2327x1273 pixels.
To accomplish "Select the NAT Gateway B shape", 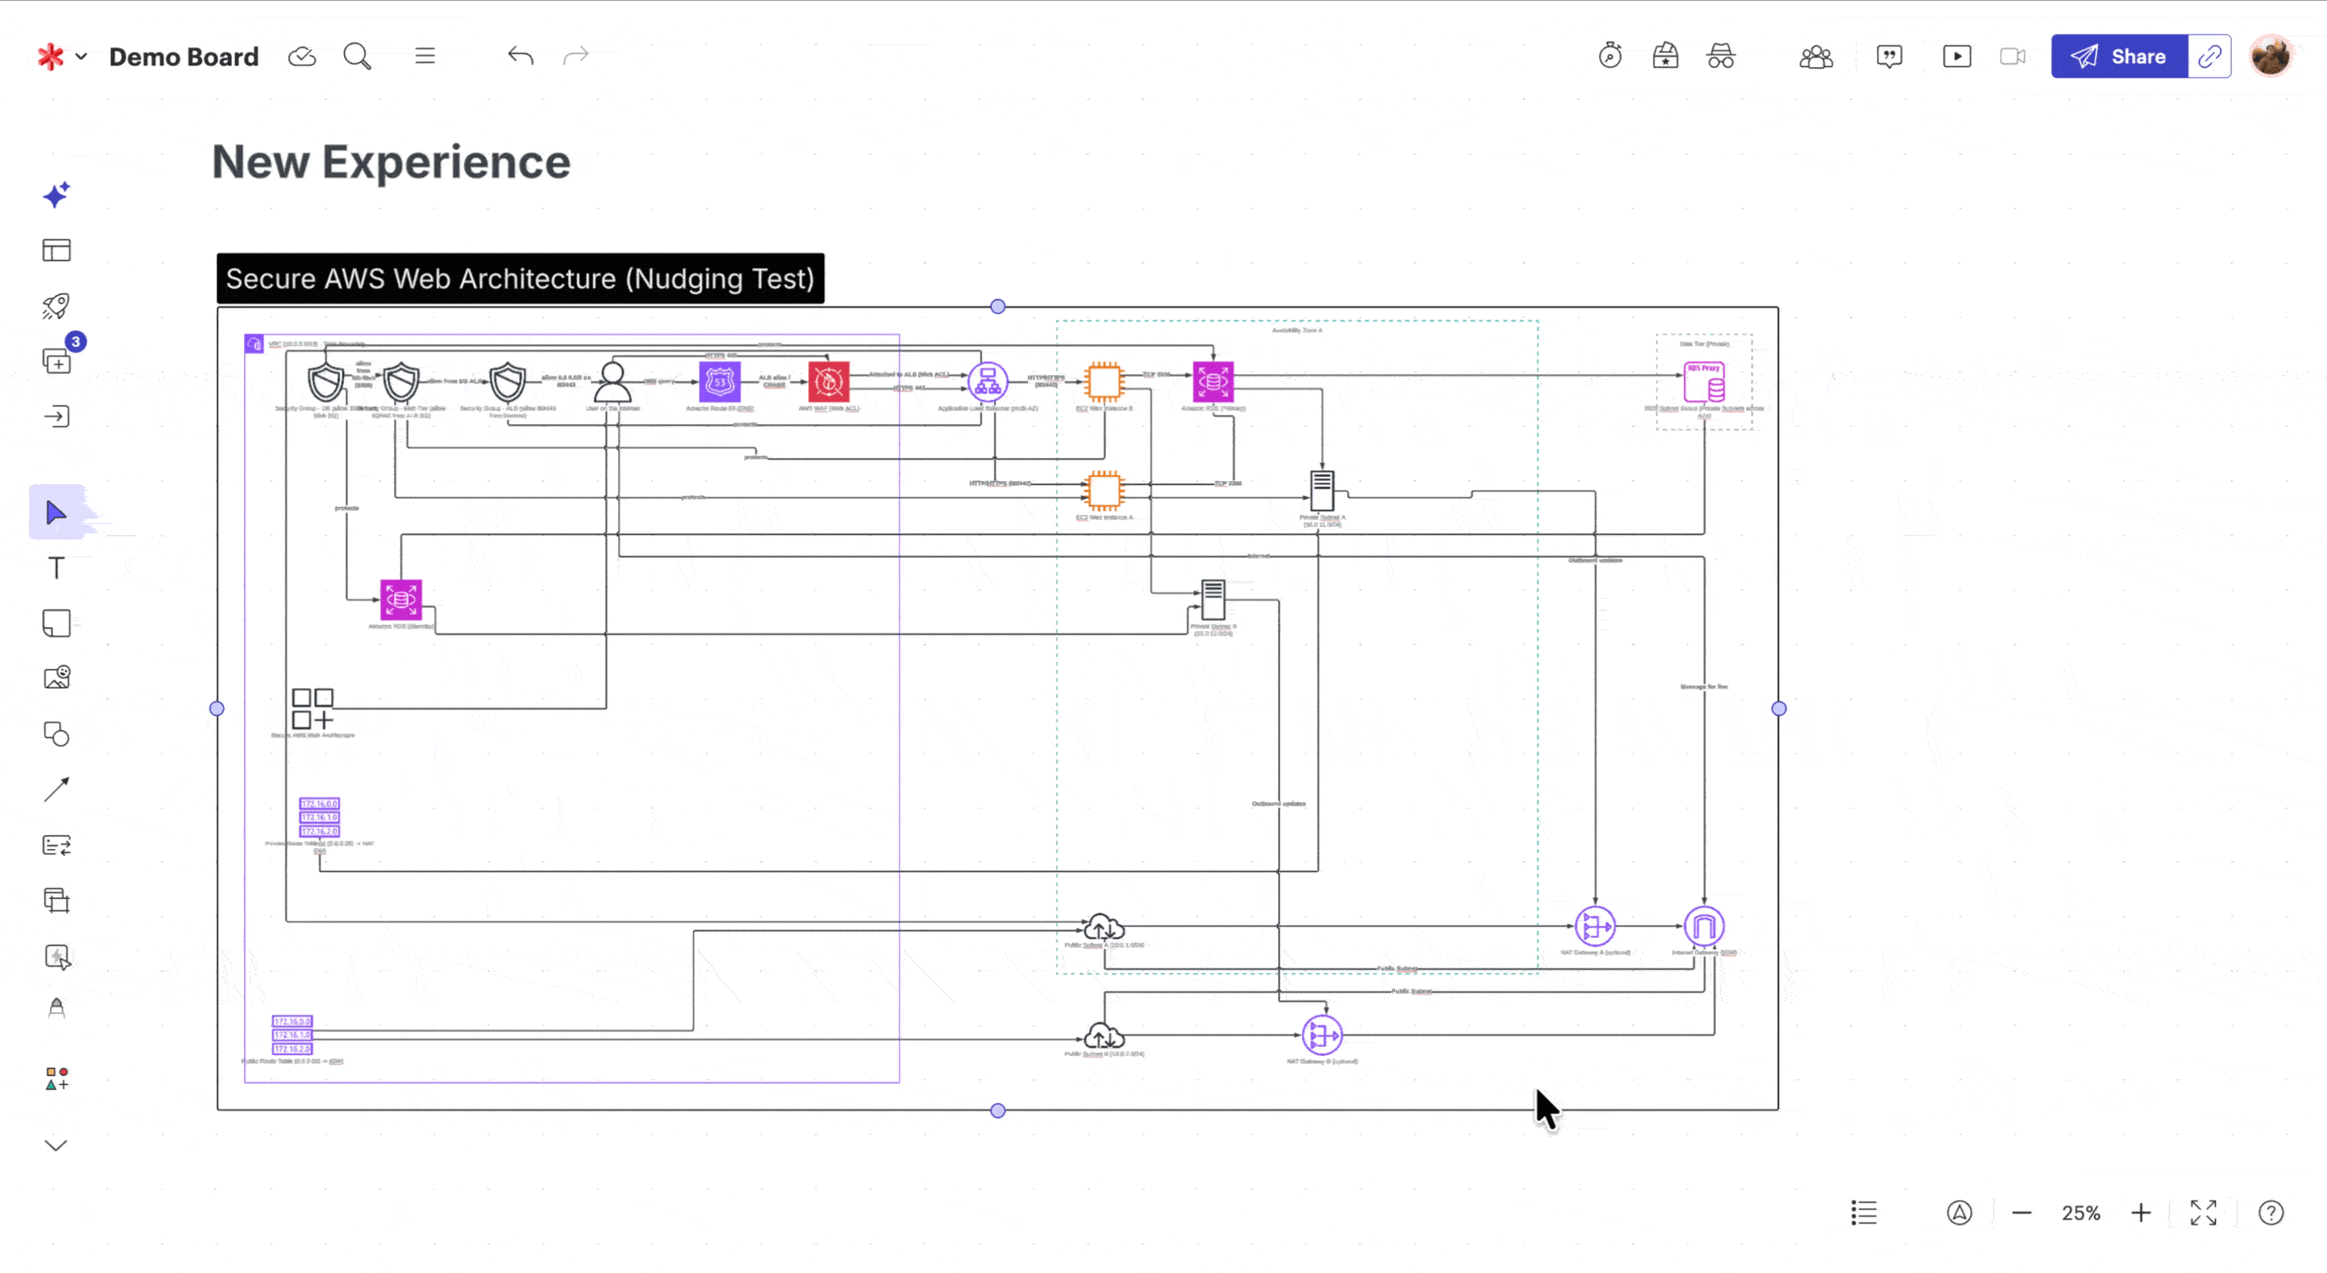I will (1321, 1035).
